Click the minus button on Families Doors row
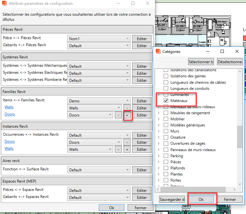This screenshot has height=214, width=246. click(x=118, y=115)
